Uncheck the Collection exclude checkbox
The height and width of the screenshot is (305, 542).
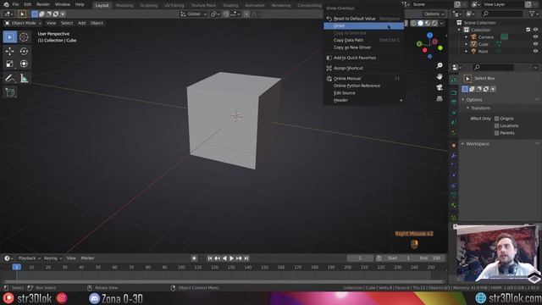coord(528,30)
